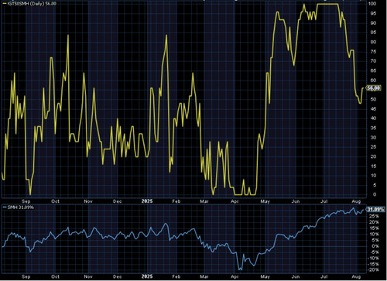
Task: Click Oct on the bottom SMH chart's date axis
Action: [x=55, y=276]
